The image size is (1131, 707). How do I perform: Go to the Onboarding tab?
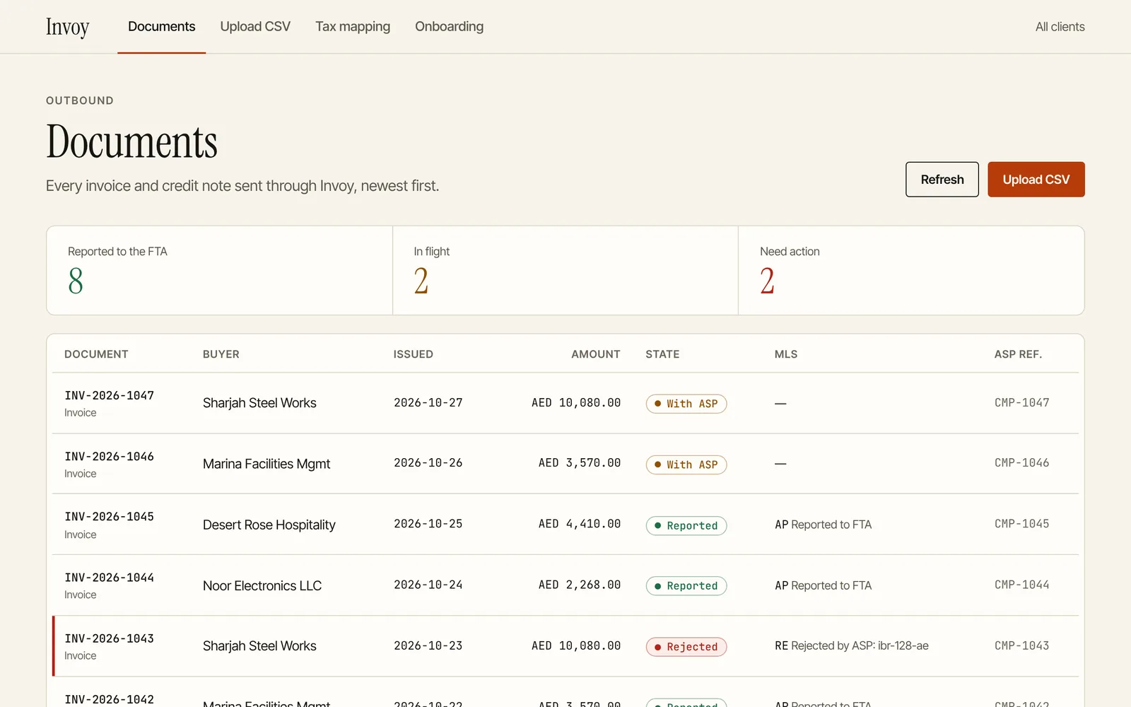[x=449, y=27]
